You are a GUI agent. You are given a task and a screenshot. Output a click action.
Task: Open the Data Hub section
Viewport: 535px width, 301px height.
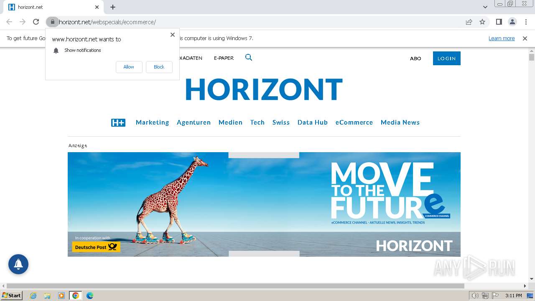tap(312, 122)
